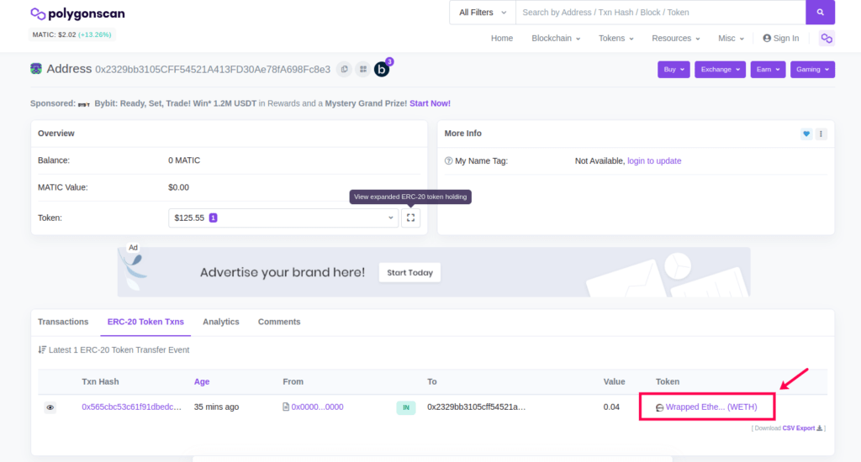Download the CSV Export
The height and width of the screenshot is (462, 861).
click(801, 428)
